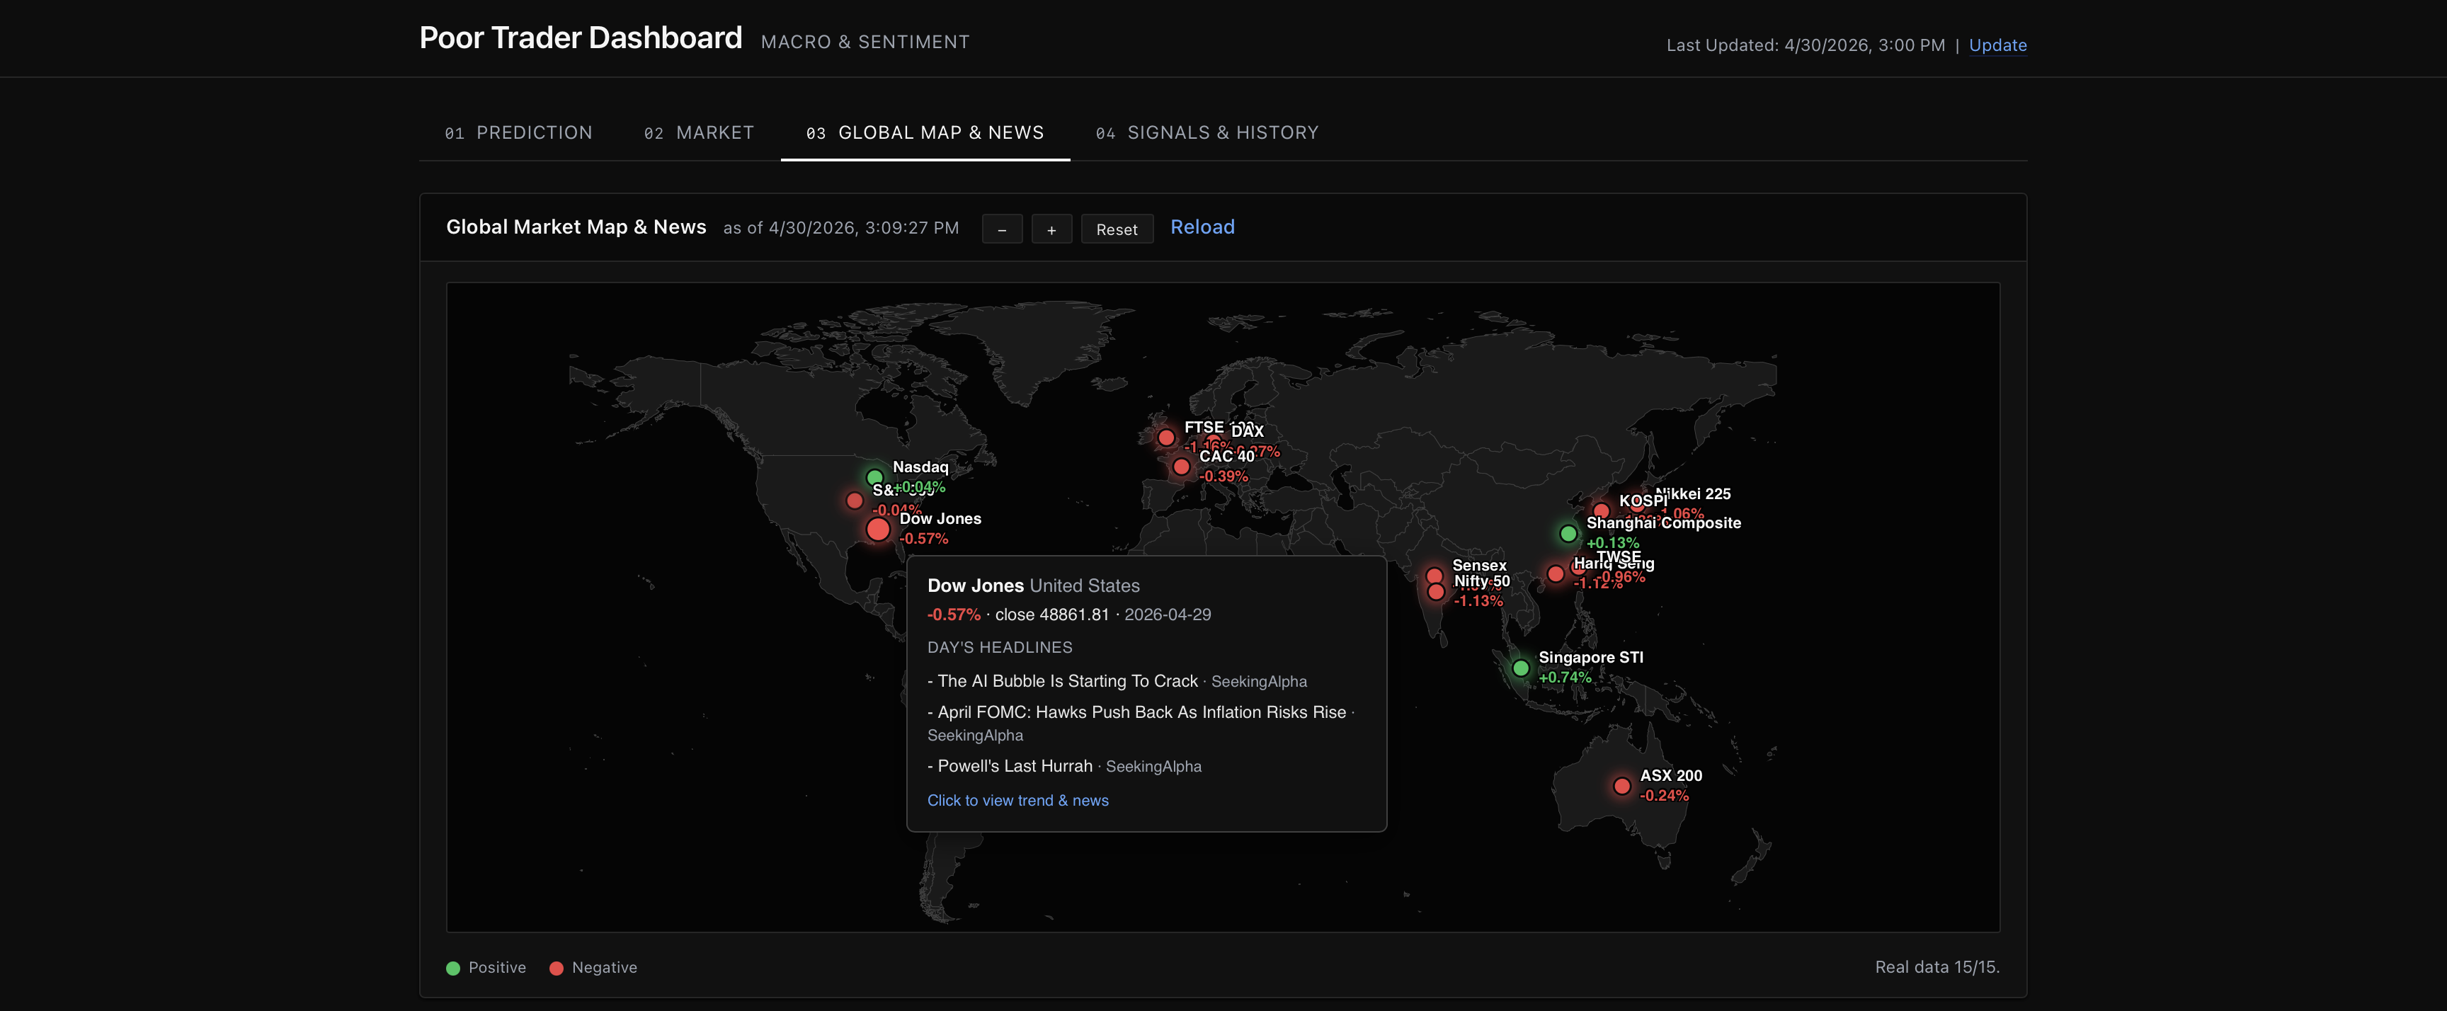Click the Nifty 50 '-1.13%' value

[x=1479, y=602]
